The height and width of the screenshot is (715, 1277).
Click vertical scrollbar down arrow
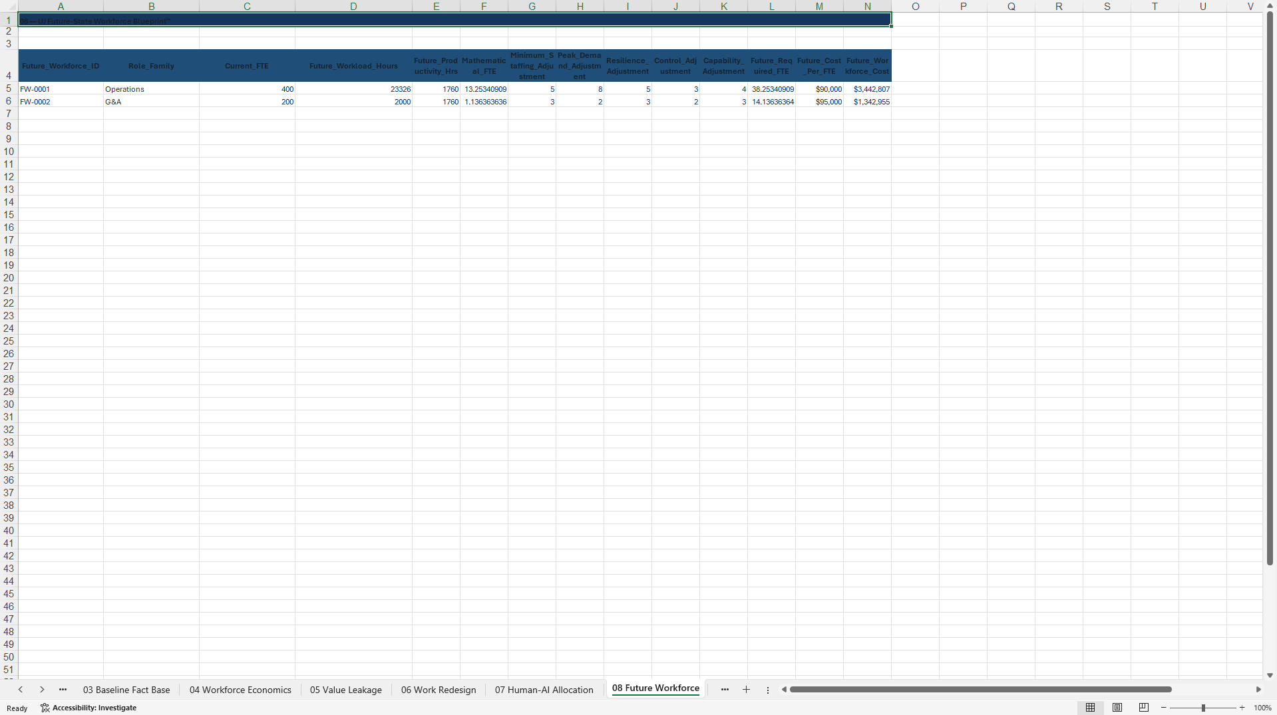pos(1270,675)
